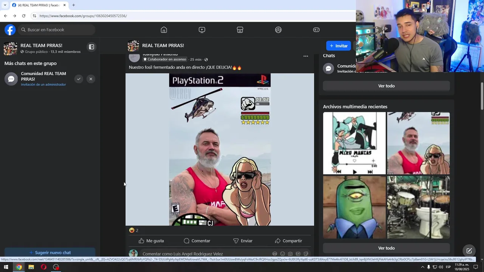Viewport: 484px width, 272px height.
Task: Accept the Comunidad REAL TEAM PRRAS chat invitation checkmark
Action: [78, 79]
